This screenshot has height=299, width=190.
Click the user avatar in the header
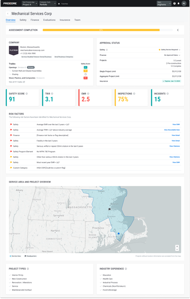[x=184, y=4]
